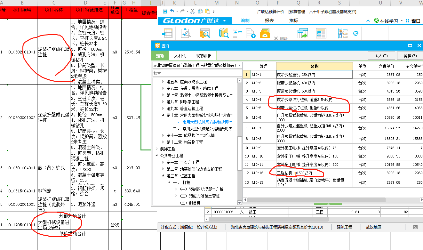Screen dimensions: 423x250
Task: Click the document add plus icon
Action: click(251, 33)
